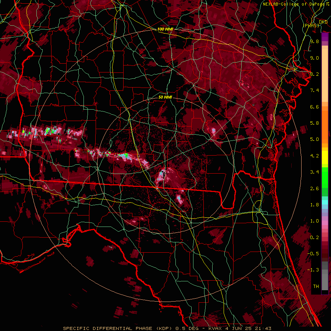
Task: Click the "TH" threshold legend label
Action: pyautogui.click(x=316, y=286)
